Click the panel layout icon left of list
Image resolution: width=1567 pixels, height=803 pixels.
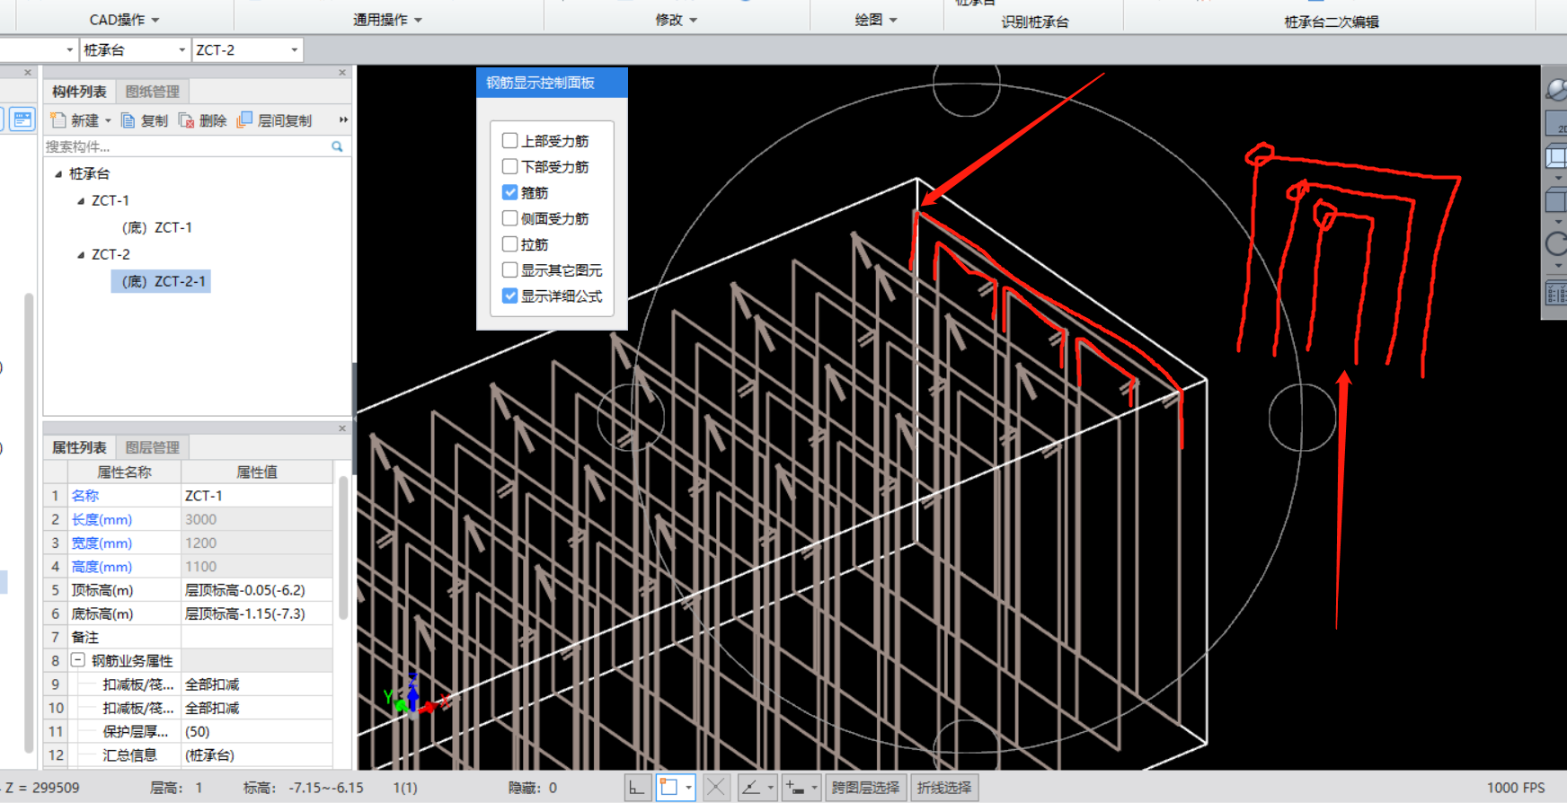click(22, 119)
